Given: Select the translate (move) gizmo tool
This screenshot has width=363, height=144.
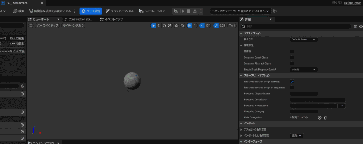Looking at the screenshot, I should pyautogui.click(x=159, y=26).
